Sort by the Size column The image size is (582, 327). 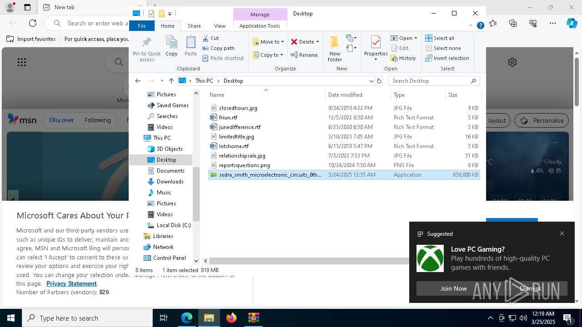click(463, 95)
